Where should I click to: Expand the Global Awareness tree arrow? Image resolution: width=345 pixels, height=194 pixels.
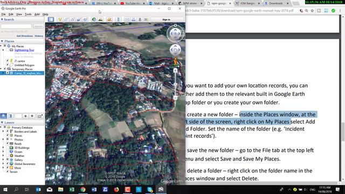click(x=3, y=164)
